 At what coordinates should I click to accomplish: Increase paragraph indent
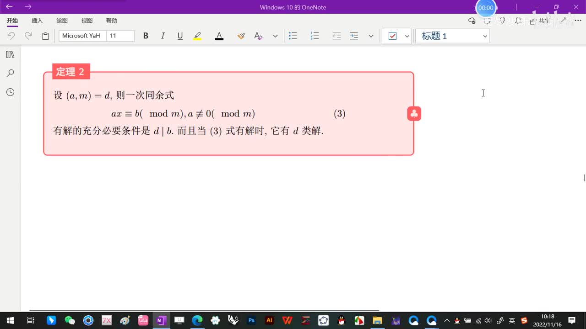354,36
